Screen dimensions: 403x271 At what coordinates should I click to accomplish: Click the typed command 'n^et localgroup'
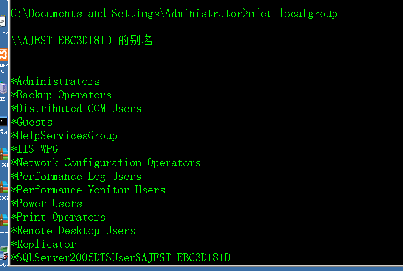coord(293,14)
